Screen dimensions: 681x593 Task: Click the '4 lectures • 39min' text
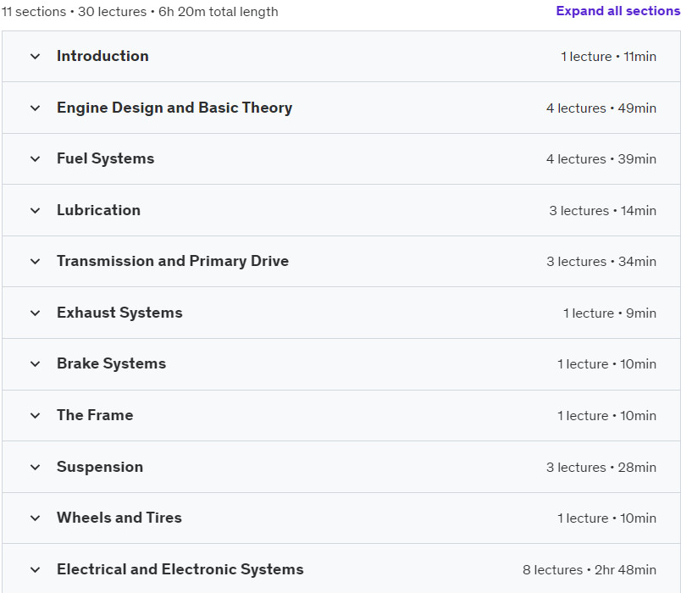pyautogui.click(x=601, y=159)
